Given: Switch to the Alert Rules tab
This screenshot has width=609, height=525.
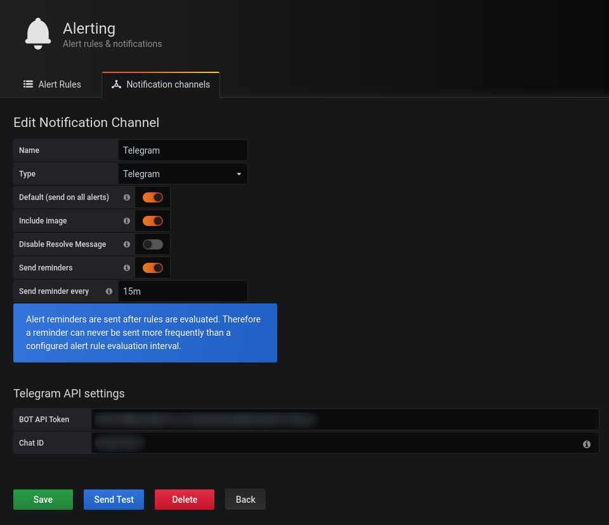Looking at the screenshot, I should pyautogui.click(x=52, y=84).
